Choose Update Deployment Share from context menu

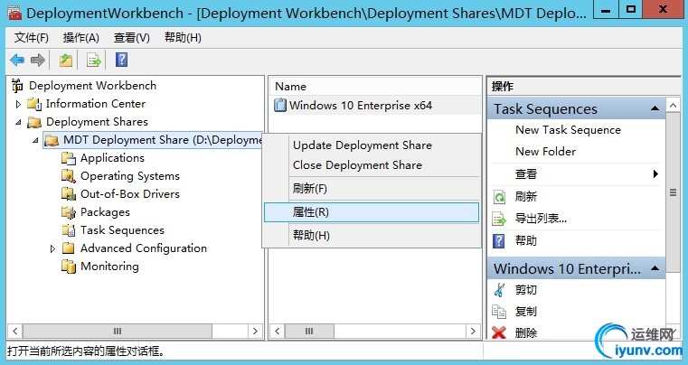[362, 145]
